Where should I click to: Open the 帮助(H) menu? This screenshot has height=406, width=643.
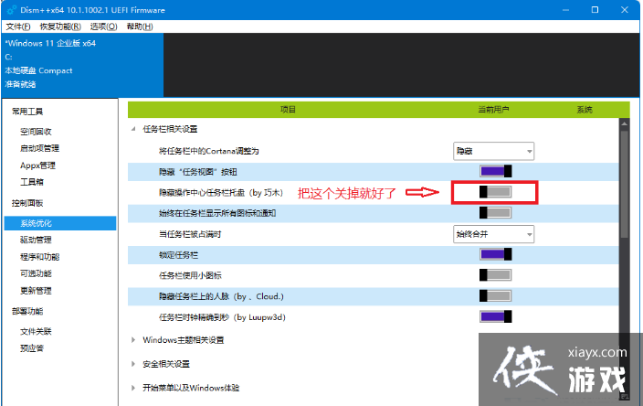pos(140,27)
